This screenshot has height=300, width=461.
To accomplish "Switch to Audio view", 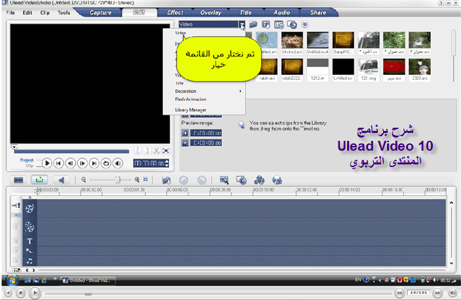I will click(61, 179).
